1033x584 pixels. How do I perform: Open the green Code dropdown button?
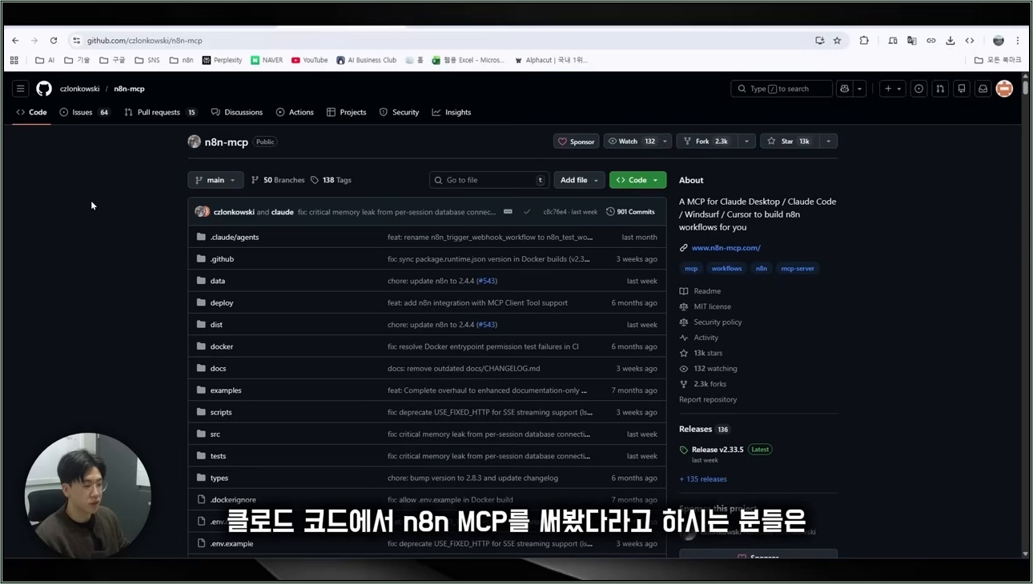(x=637, y=180)
